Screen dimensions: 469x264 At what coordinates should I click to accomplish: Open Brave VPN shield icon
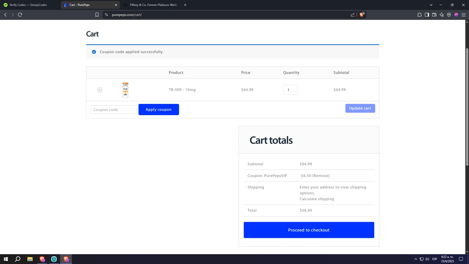pyautogui.click(x=449, y=15)
